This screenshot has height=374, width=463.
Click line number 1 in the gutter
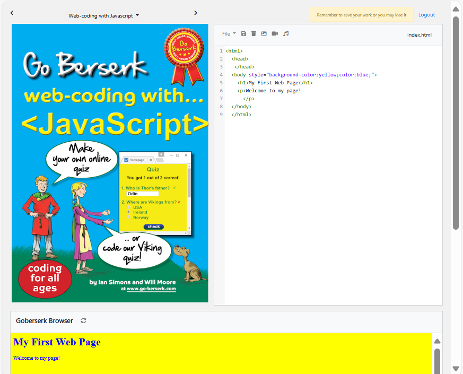[x=221, y=51]
